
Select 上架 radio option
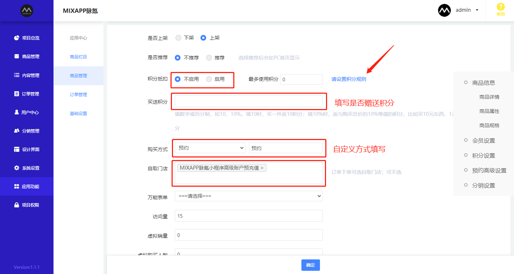[203, 38]
